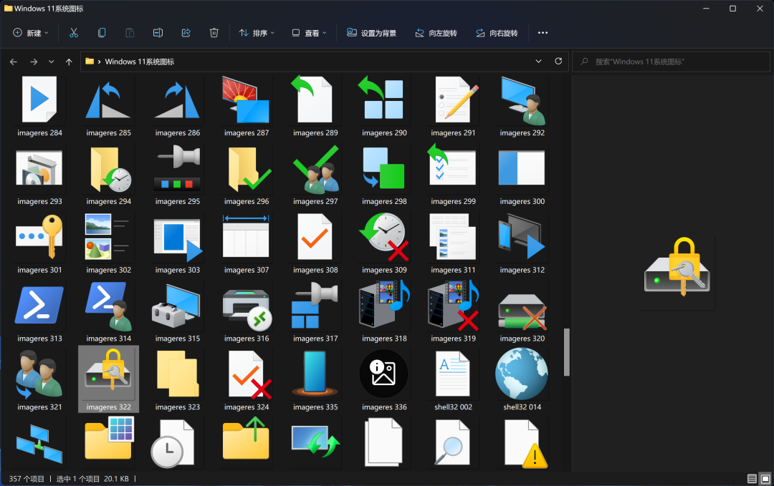
Task: Select imageres 287 wallpaper icon
Action: click(247, 99)
